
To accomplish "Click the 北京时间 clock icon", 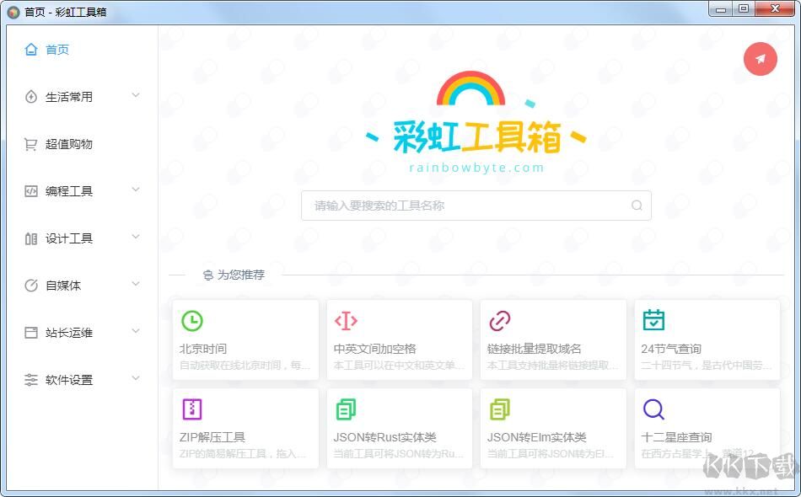I will pos(192,320).
